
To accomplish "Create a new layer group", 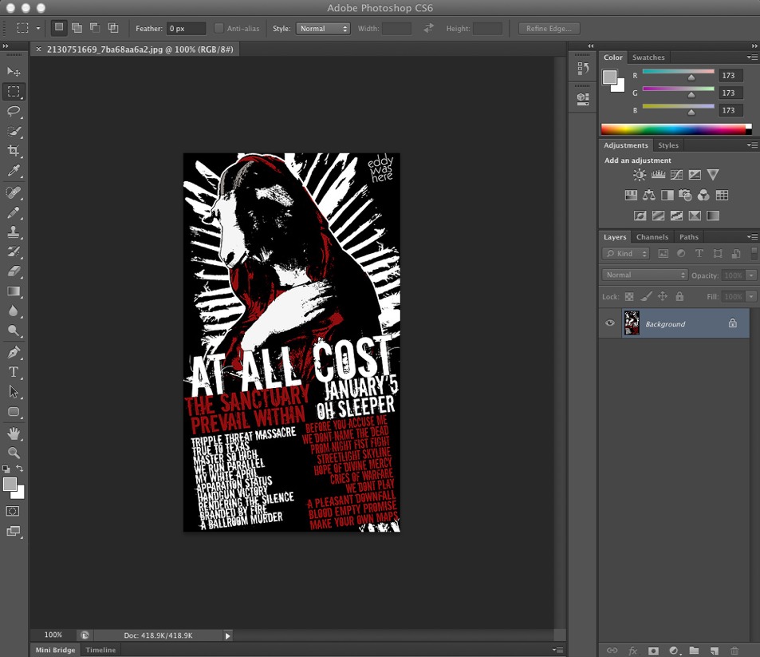I will (x=694, y=651).
